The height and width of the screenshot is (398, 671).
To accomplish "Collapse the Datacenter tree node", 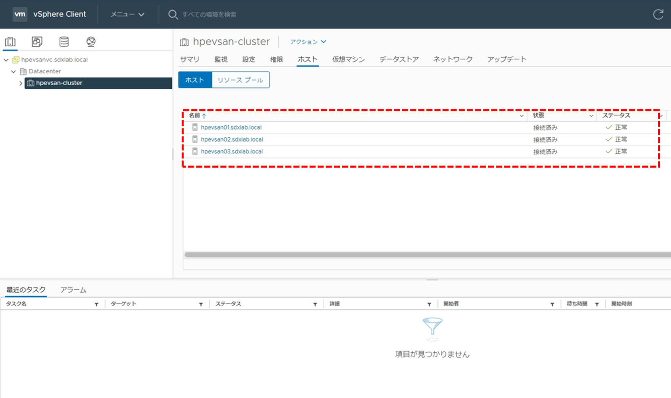I will (13, 71).
